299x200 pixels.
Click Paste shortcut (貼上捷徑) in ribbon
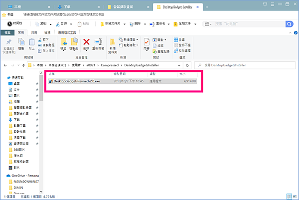point(46,51)
